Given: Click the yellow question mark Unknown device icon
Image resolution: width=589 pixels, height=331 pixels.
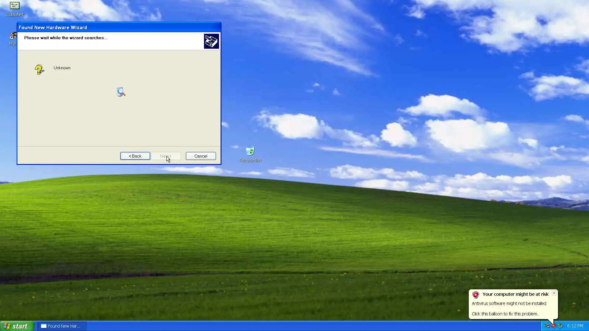Looking at the screenshot, I should (39, 70).
